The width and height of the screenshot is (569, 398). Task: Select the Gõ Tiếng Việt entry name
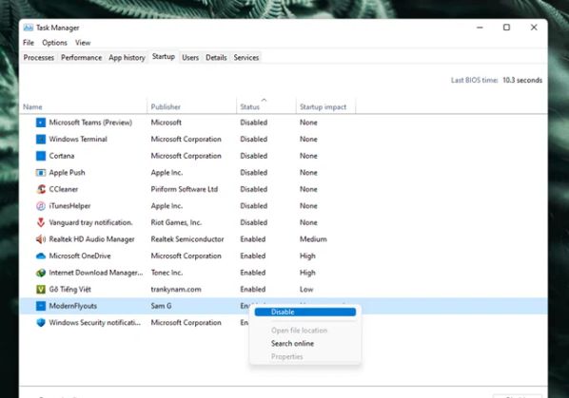69,289
